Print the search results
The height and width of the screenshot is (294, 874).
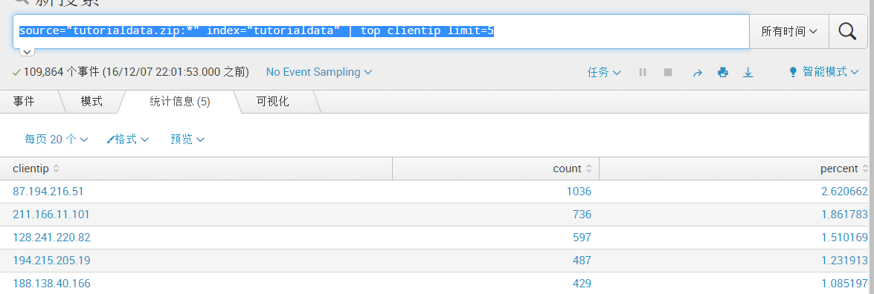tap(723, 73)
